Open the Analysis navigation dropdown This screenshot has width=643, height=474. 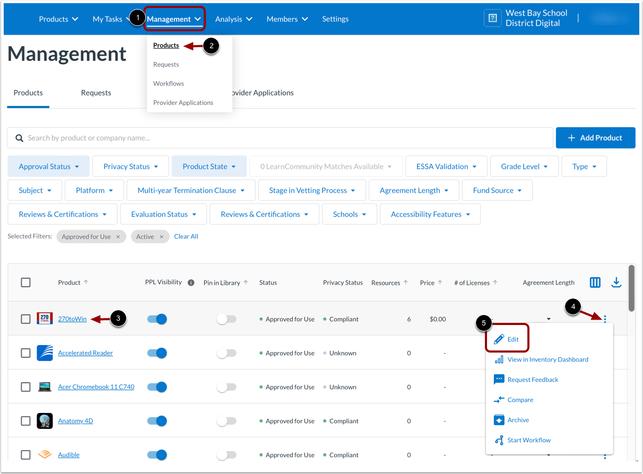[233, 19]
